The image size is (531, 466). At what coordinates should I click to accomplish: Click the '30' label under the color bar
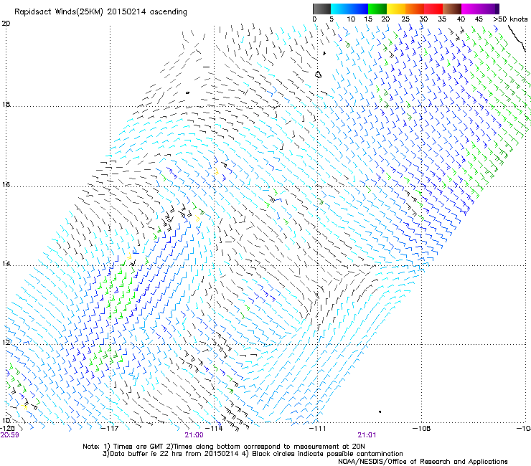423,19
